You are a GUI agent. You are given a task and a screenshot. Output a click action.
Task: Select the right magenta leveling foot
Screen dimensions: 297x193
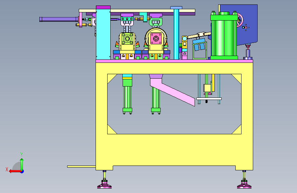pos(244,185)
